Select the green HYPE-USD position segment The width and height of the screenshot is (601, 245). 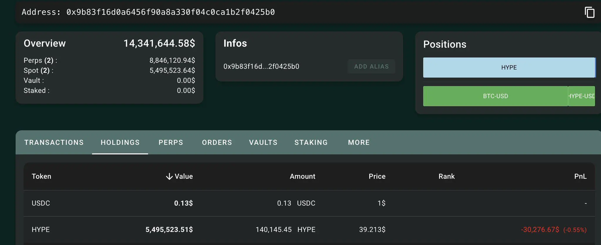pyautogui.click(x=582, y=96)
